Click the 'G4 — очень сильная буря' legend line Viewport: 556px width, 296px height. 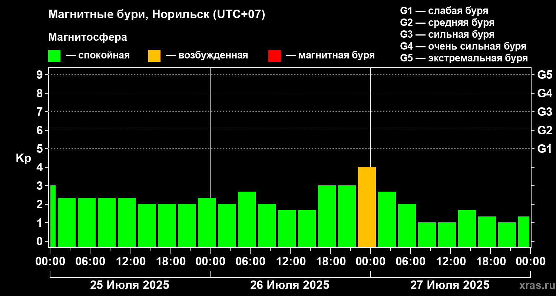(x=463, y=46)
